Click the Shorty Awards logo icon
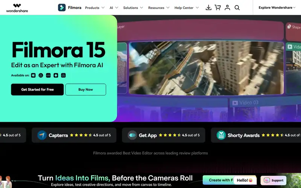301x188 pixels. (x=221, y=135)
